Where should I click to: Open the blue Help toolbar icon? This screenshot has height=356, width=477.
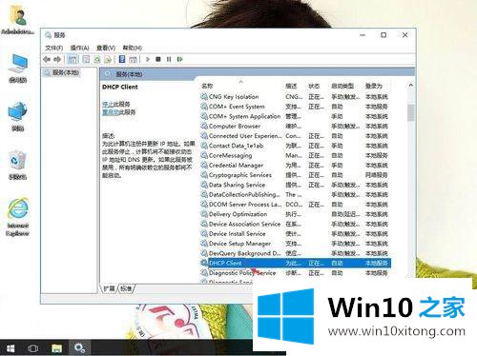point(122,59)
